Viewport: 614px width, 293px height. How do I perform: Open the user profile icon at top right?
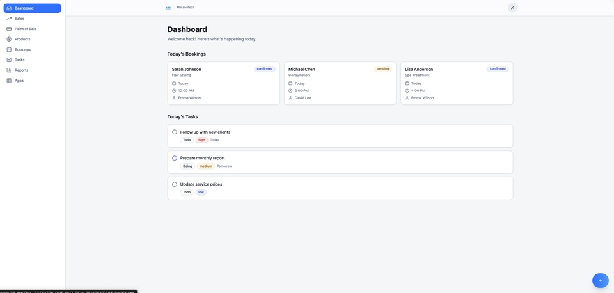pos(512,8)
